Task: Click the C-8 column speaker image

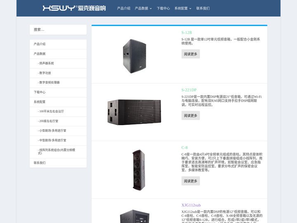Action: pyautogui.click(x=139, y=170)
